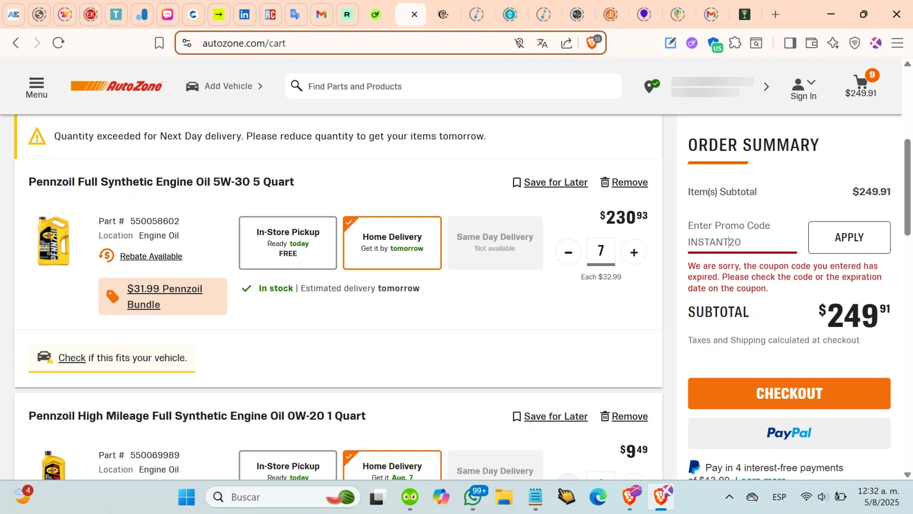The width and height of the screenshot is (913, 514).
Task: Click the share page icon in address bar
Action: pyautogui.click(x=567, y=43)
